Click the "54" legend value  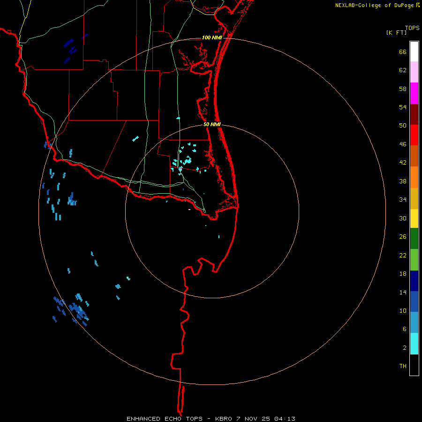[x=403, y=107]
